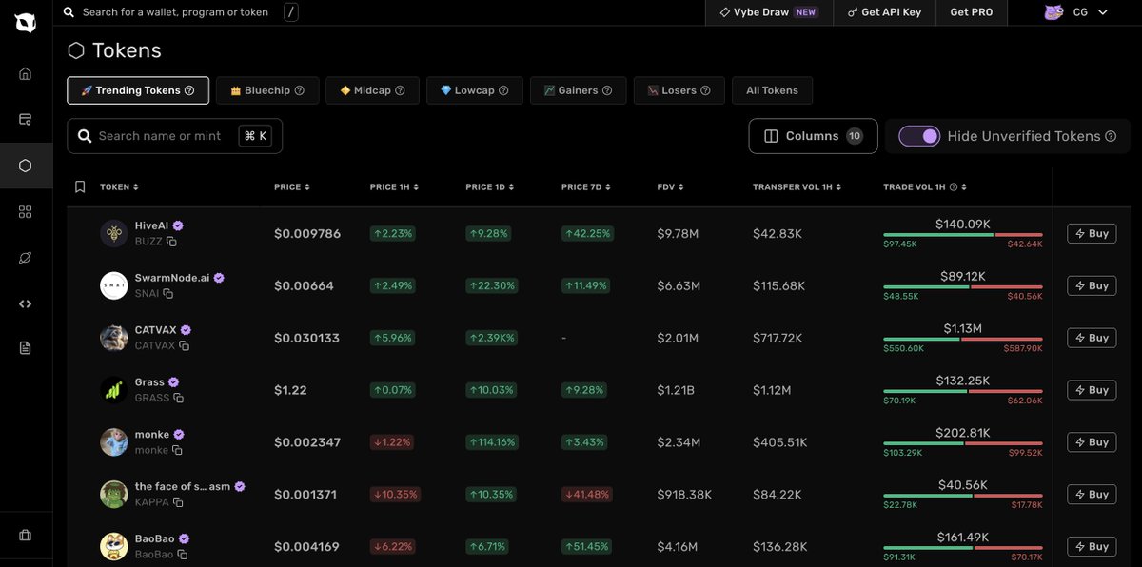This screenshot has width=1142, height=567.
Task: Open the briefcase icon at sidebar bottom
Action: pos(26,536)
